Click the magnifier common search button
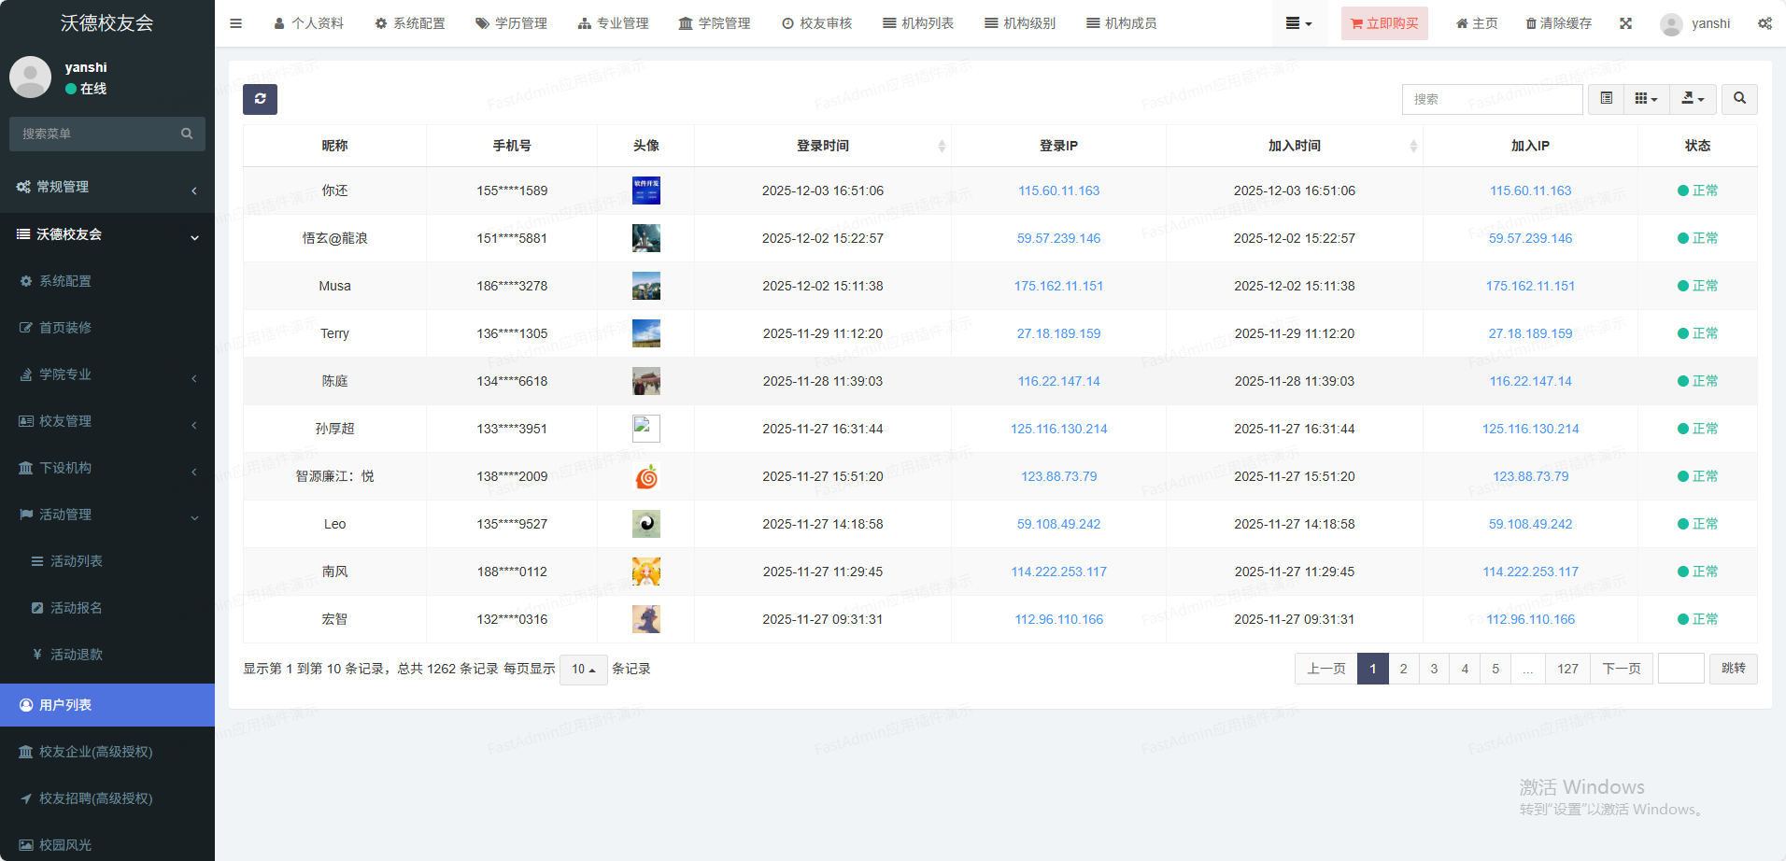This screenshot has height=861, width=1786. click(1739, 99)
